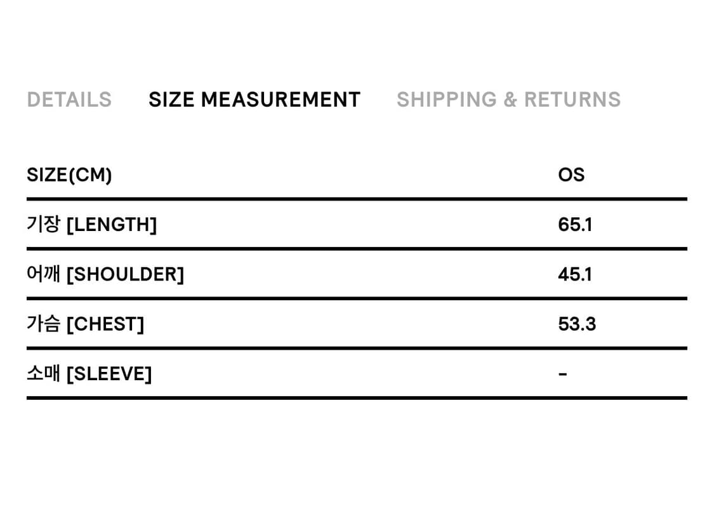
Task: Click the SIZE(CM) column header
Action: click(69, 175)
